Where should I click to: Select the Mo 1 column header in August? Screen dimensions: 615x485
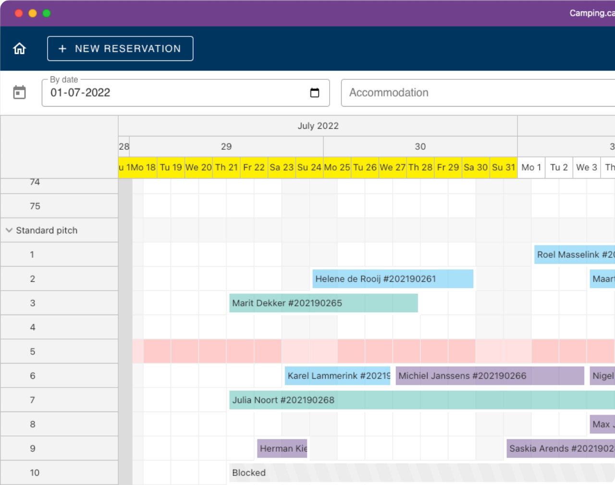pos(531,168)
